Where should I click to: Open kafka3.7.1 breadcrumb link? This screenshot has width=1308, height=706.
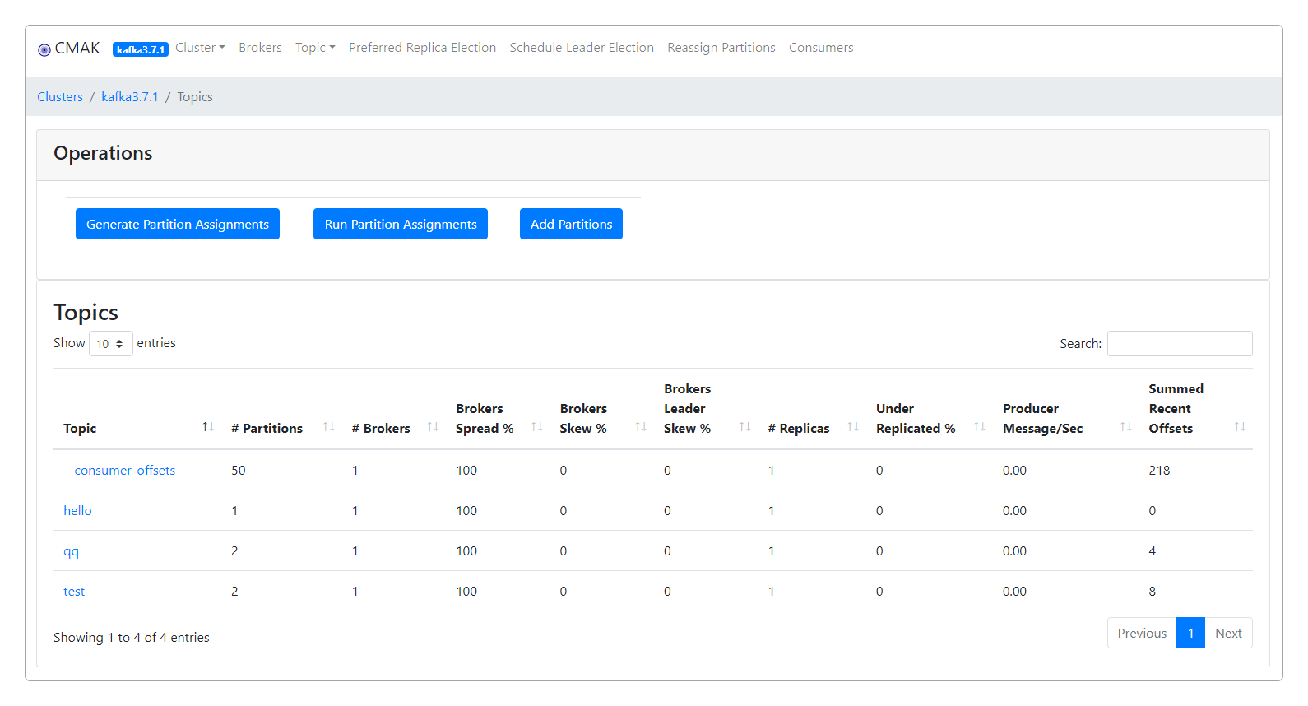tap(130, 97)
